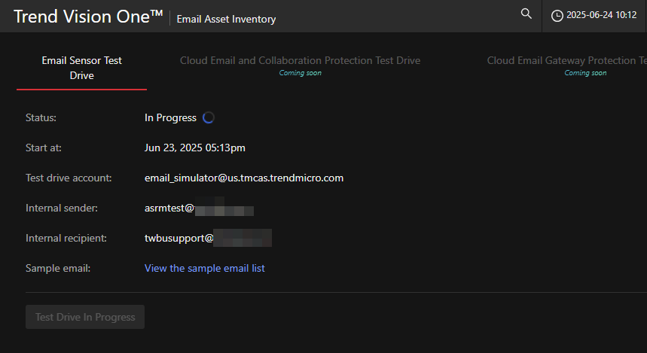The height and width of the screenshot is (353, 647).
Task: Click the Trend Vision One logo title
Action: click(x=88, y=17)
